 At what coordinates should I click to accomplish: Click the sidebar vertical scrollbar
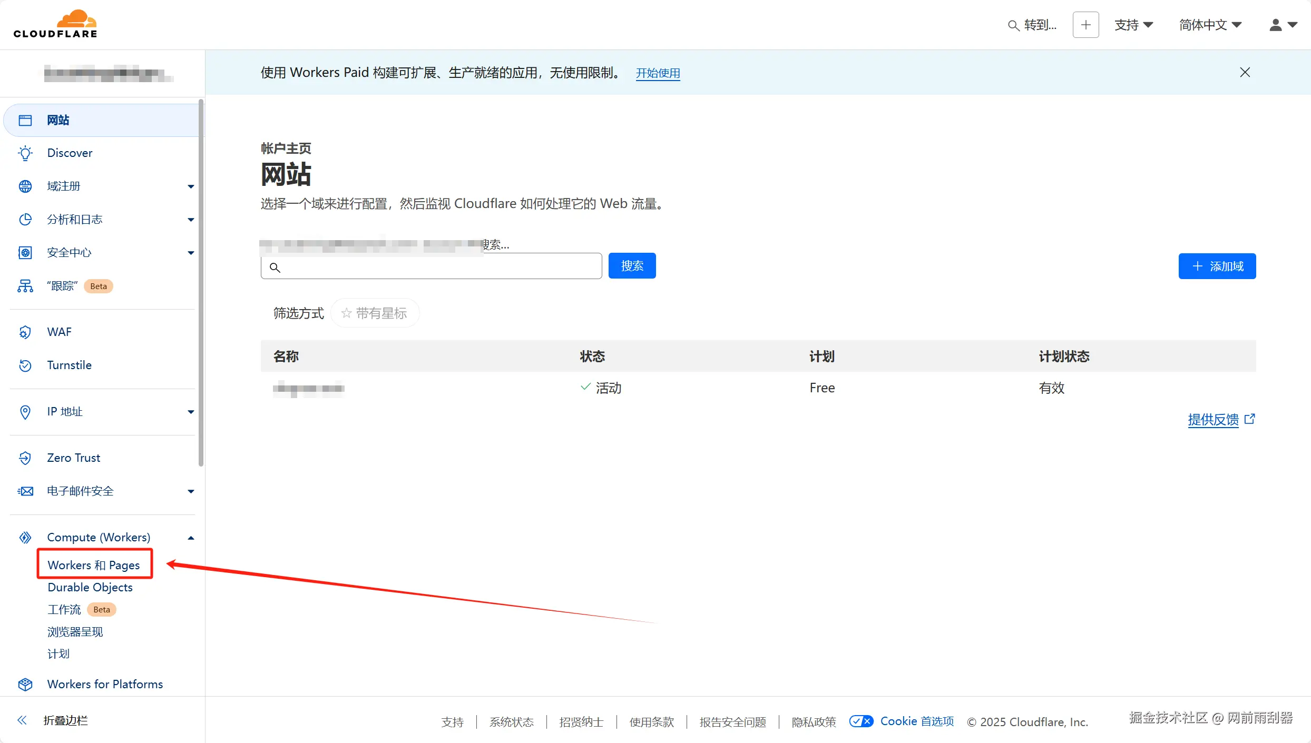pos(201,283)
